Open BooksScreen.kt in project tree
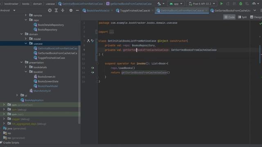Image resolution: width=262 pixels, height=147 pixels. (x=45, y=77)
